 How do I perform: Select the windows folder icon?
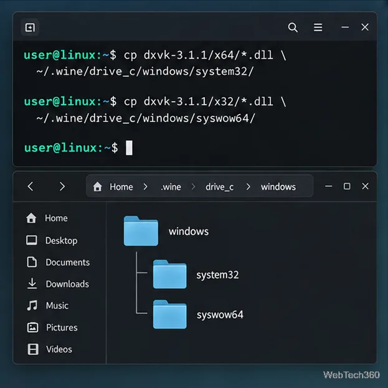(141, 231)
